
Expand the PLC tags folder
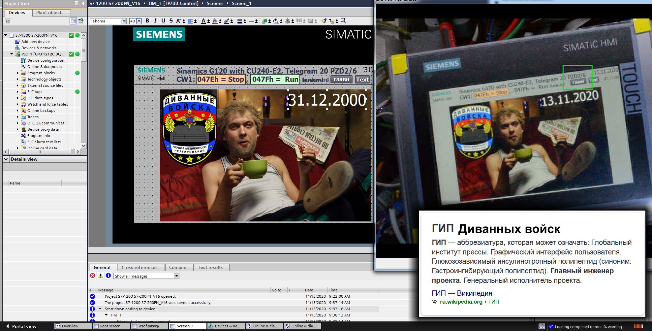(x=17, y=92)
